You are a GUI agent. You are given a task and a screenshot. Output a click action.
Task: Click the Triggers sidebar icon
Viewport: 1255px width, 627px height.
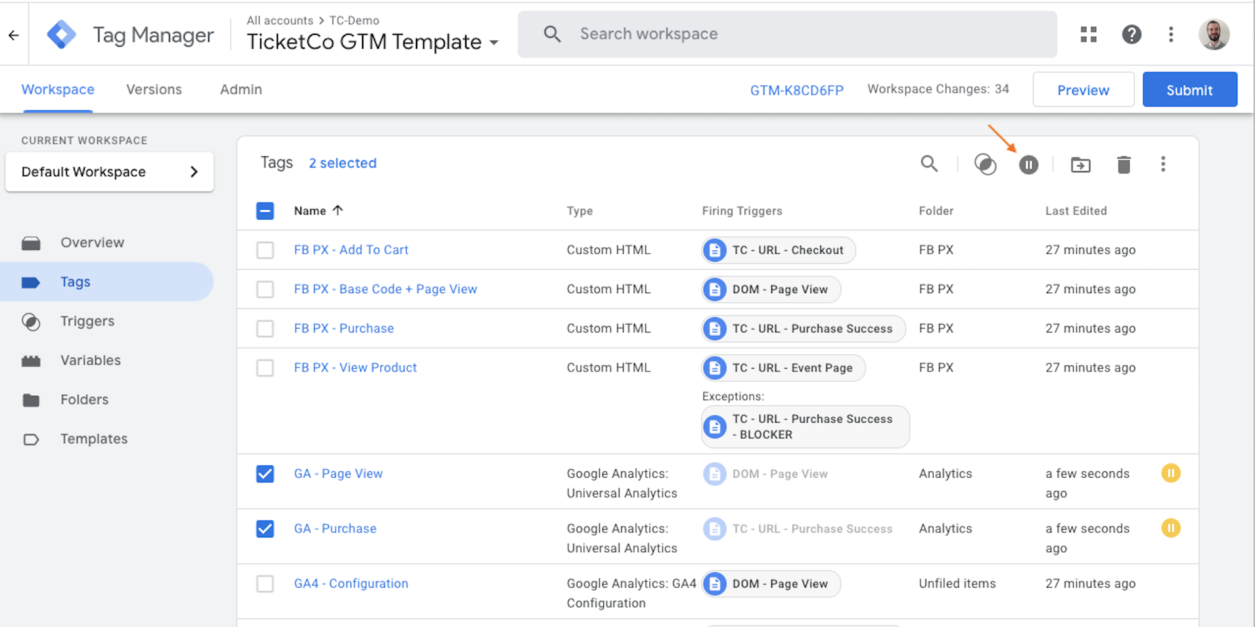[x=31, y=322]
